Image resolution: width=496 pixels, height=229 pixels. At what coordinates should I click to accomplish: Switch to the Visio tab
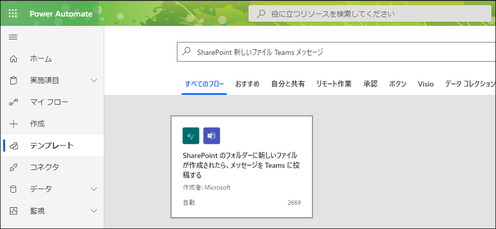coord(426,84)
